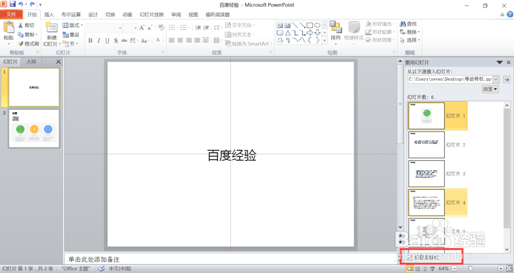Insert 幻灯片 2 from Reuse Slides list
Screen dimensions: 514x273
pos(437,144)
